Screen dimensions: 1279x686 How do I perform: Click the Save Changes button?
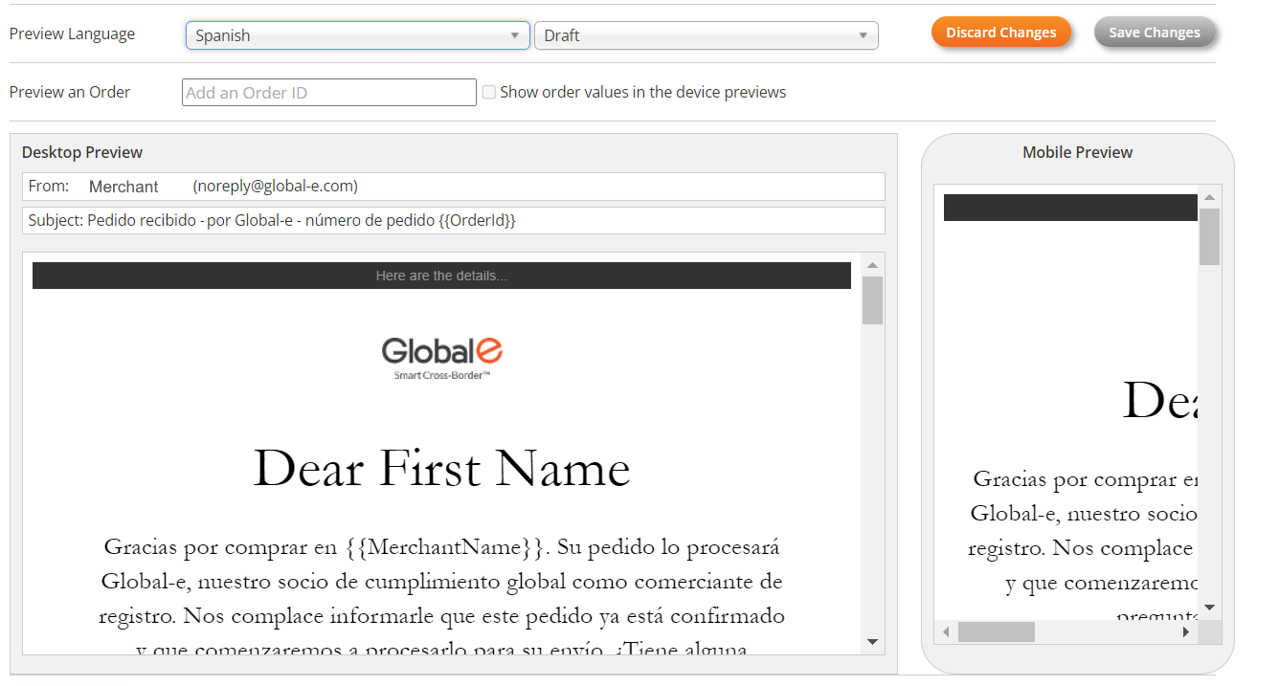click(x=1154, y=32)
